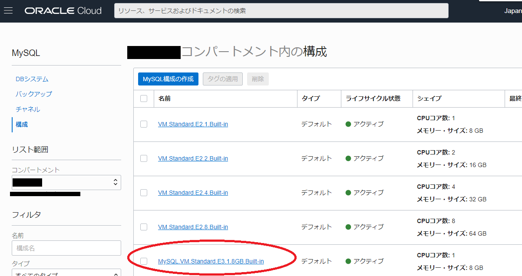Viewport: 522px width, 276px height.
Task: Open the VM.Standard.E2.4.Built-in configuration link
Action: coord(193,193)
